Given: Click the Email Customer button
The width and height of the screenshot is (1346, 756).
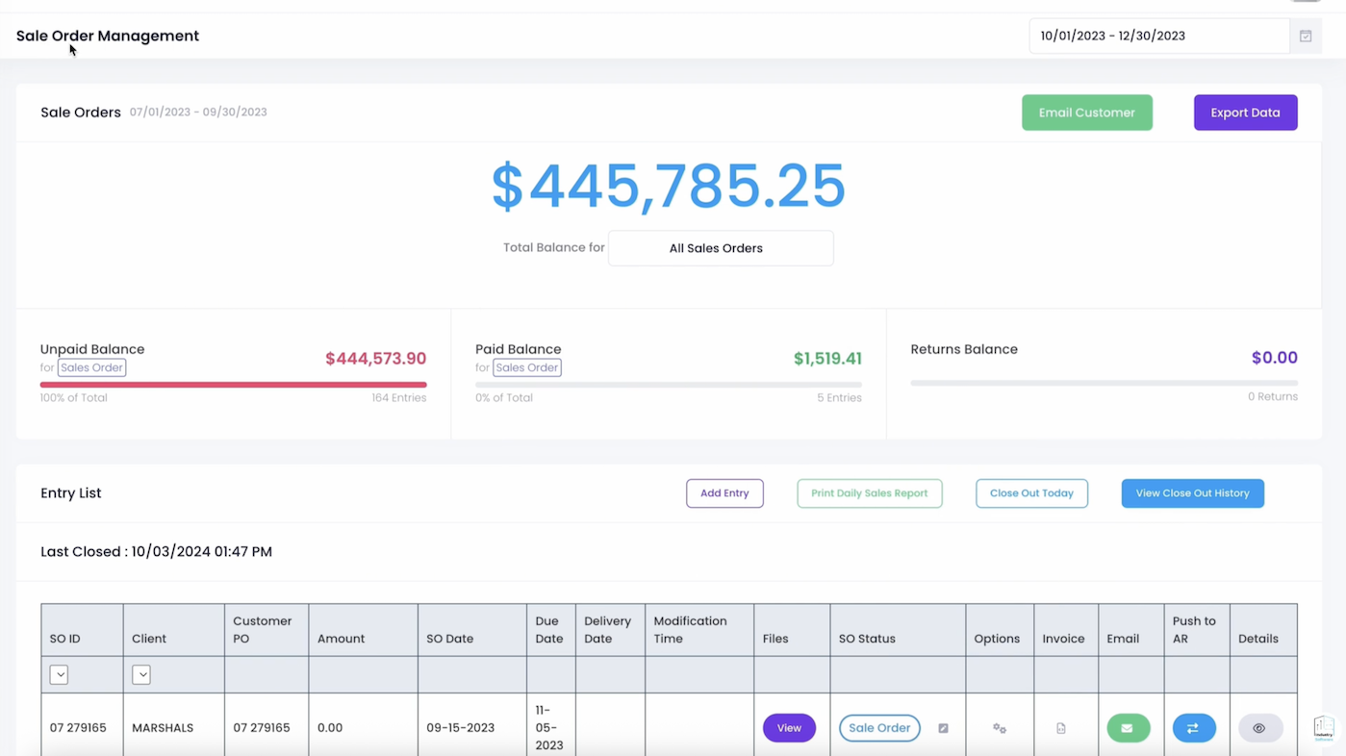Looking at the screenshot, I should click(1086, 113).
